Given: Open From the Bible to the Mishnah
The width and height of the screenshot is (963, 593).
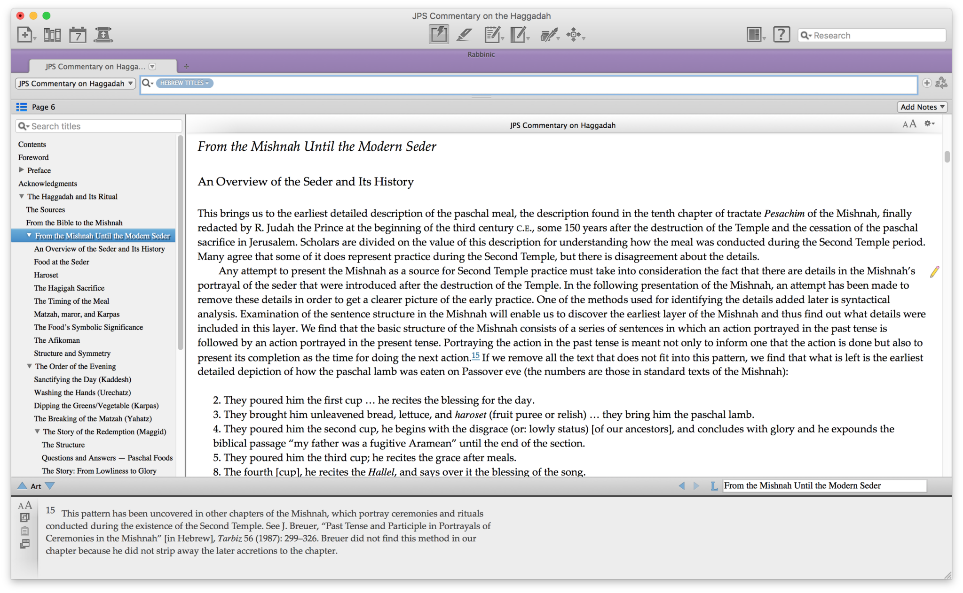Looking at the screenshot, I should pyautogui.click(x=74, y=223).
